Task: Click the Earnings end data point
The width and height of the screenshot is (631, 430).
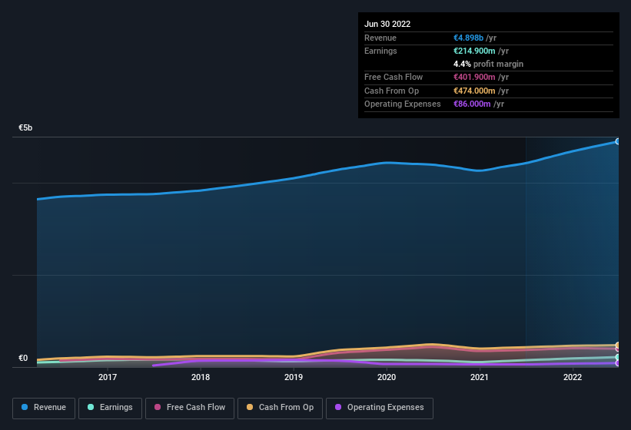Action: click(x=618, y=357)
